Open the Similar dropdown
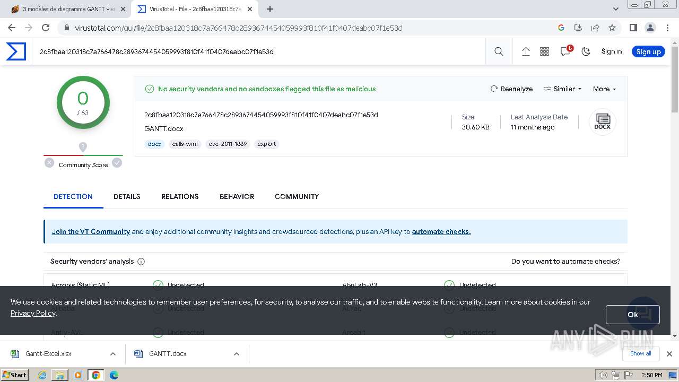The image size is (679, 382). (563, 89)
